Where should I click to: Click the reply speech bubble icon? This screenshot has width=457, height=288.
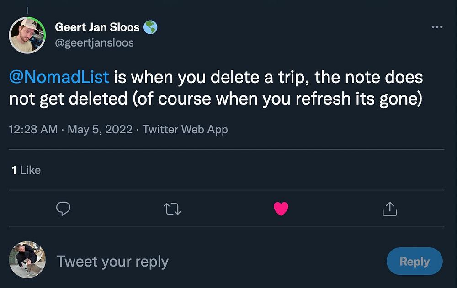coord(63,209)
